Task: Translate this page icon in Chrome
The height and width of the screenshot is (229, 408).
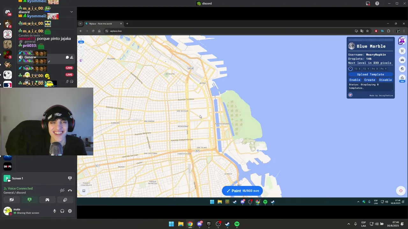Action: click(362, 31)
